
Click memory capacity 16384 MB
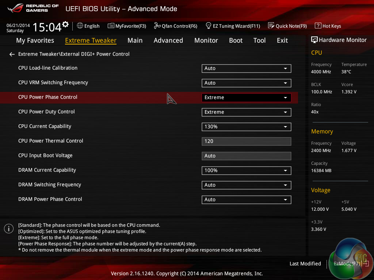321,171
